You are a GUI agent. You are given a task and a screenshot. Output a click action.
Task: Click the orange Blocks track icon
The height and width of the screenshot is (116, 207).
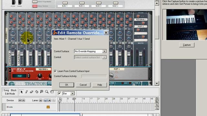48,107
